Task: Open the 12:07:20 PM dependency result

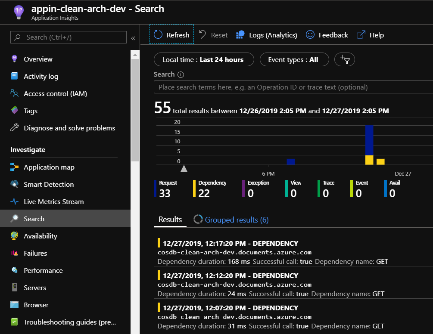Action: pyautogui.click(x=293, y=317)
